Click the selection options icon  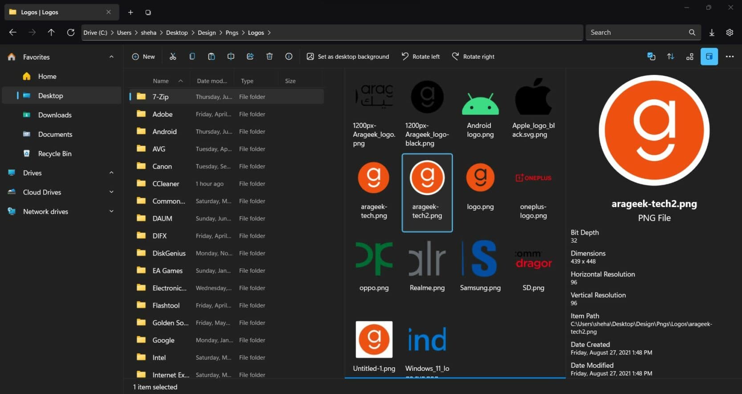click(x=651, y=57)
